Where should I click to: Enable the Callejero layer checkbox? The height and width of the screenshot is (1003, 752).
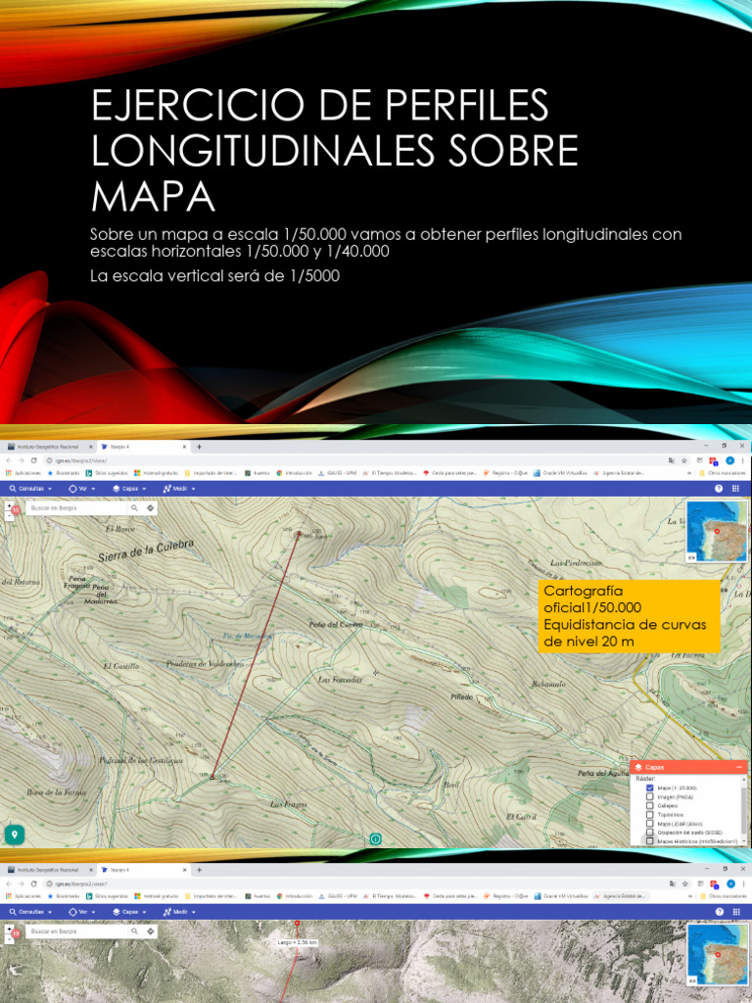coord(650,806)
